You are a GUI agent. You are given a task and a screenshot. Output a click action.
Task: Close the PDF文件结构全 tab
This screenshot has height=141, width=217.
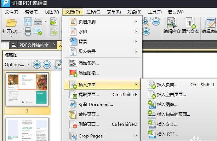click(x=54, y=45)
